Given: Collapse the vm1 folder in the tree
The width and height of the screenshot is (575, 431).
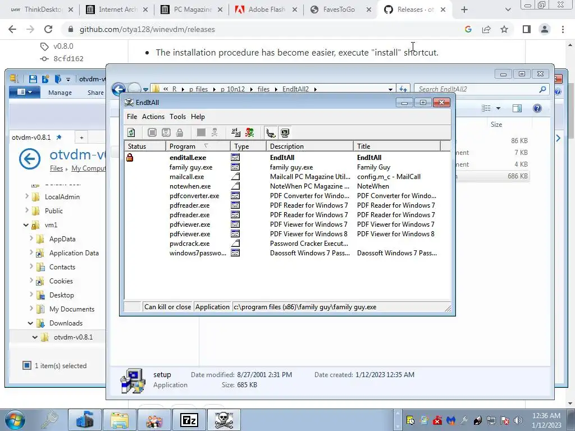Looking at the screenshot, I should click(x=26, y=224).
